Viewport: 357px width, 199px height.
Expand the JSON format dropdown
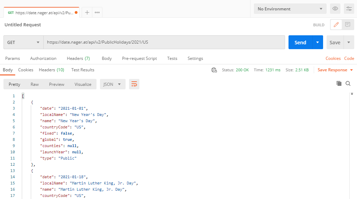(112, 84)
